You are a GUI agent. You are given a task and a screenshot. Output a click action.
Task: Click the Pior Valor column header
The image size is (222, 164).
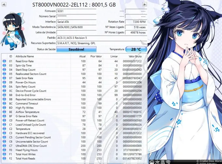pos(95,56)
